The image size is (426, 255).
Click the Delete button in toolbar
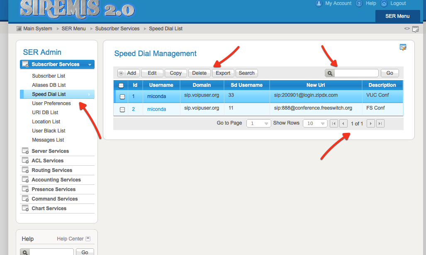coord(199,73)
